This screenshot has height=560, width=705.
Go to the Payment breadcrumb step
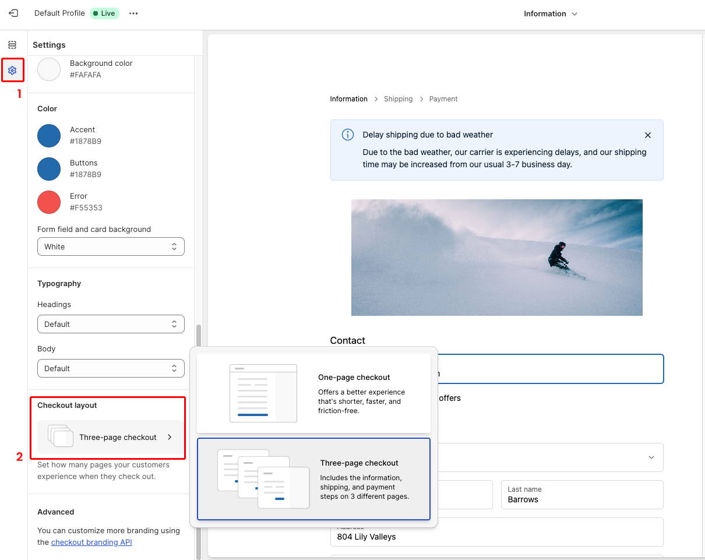point(443,99)
